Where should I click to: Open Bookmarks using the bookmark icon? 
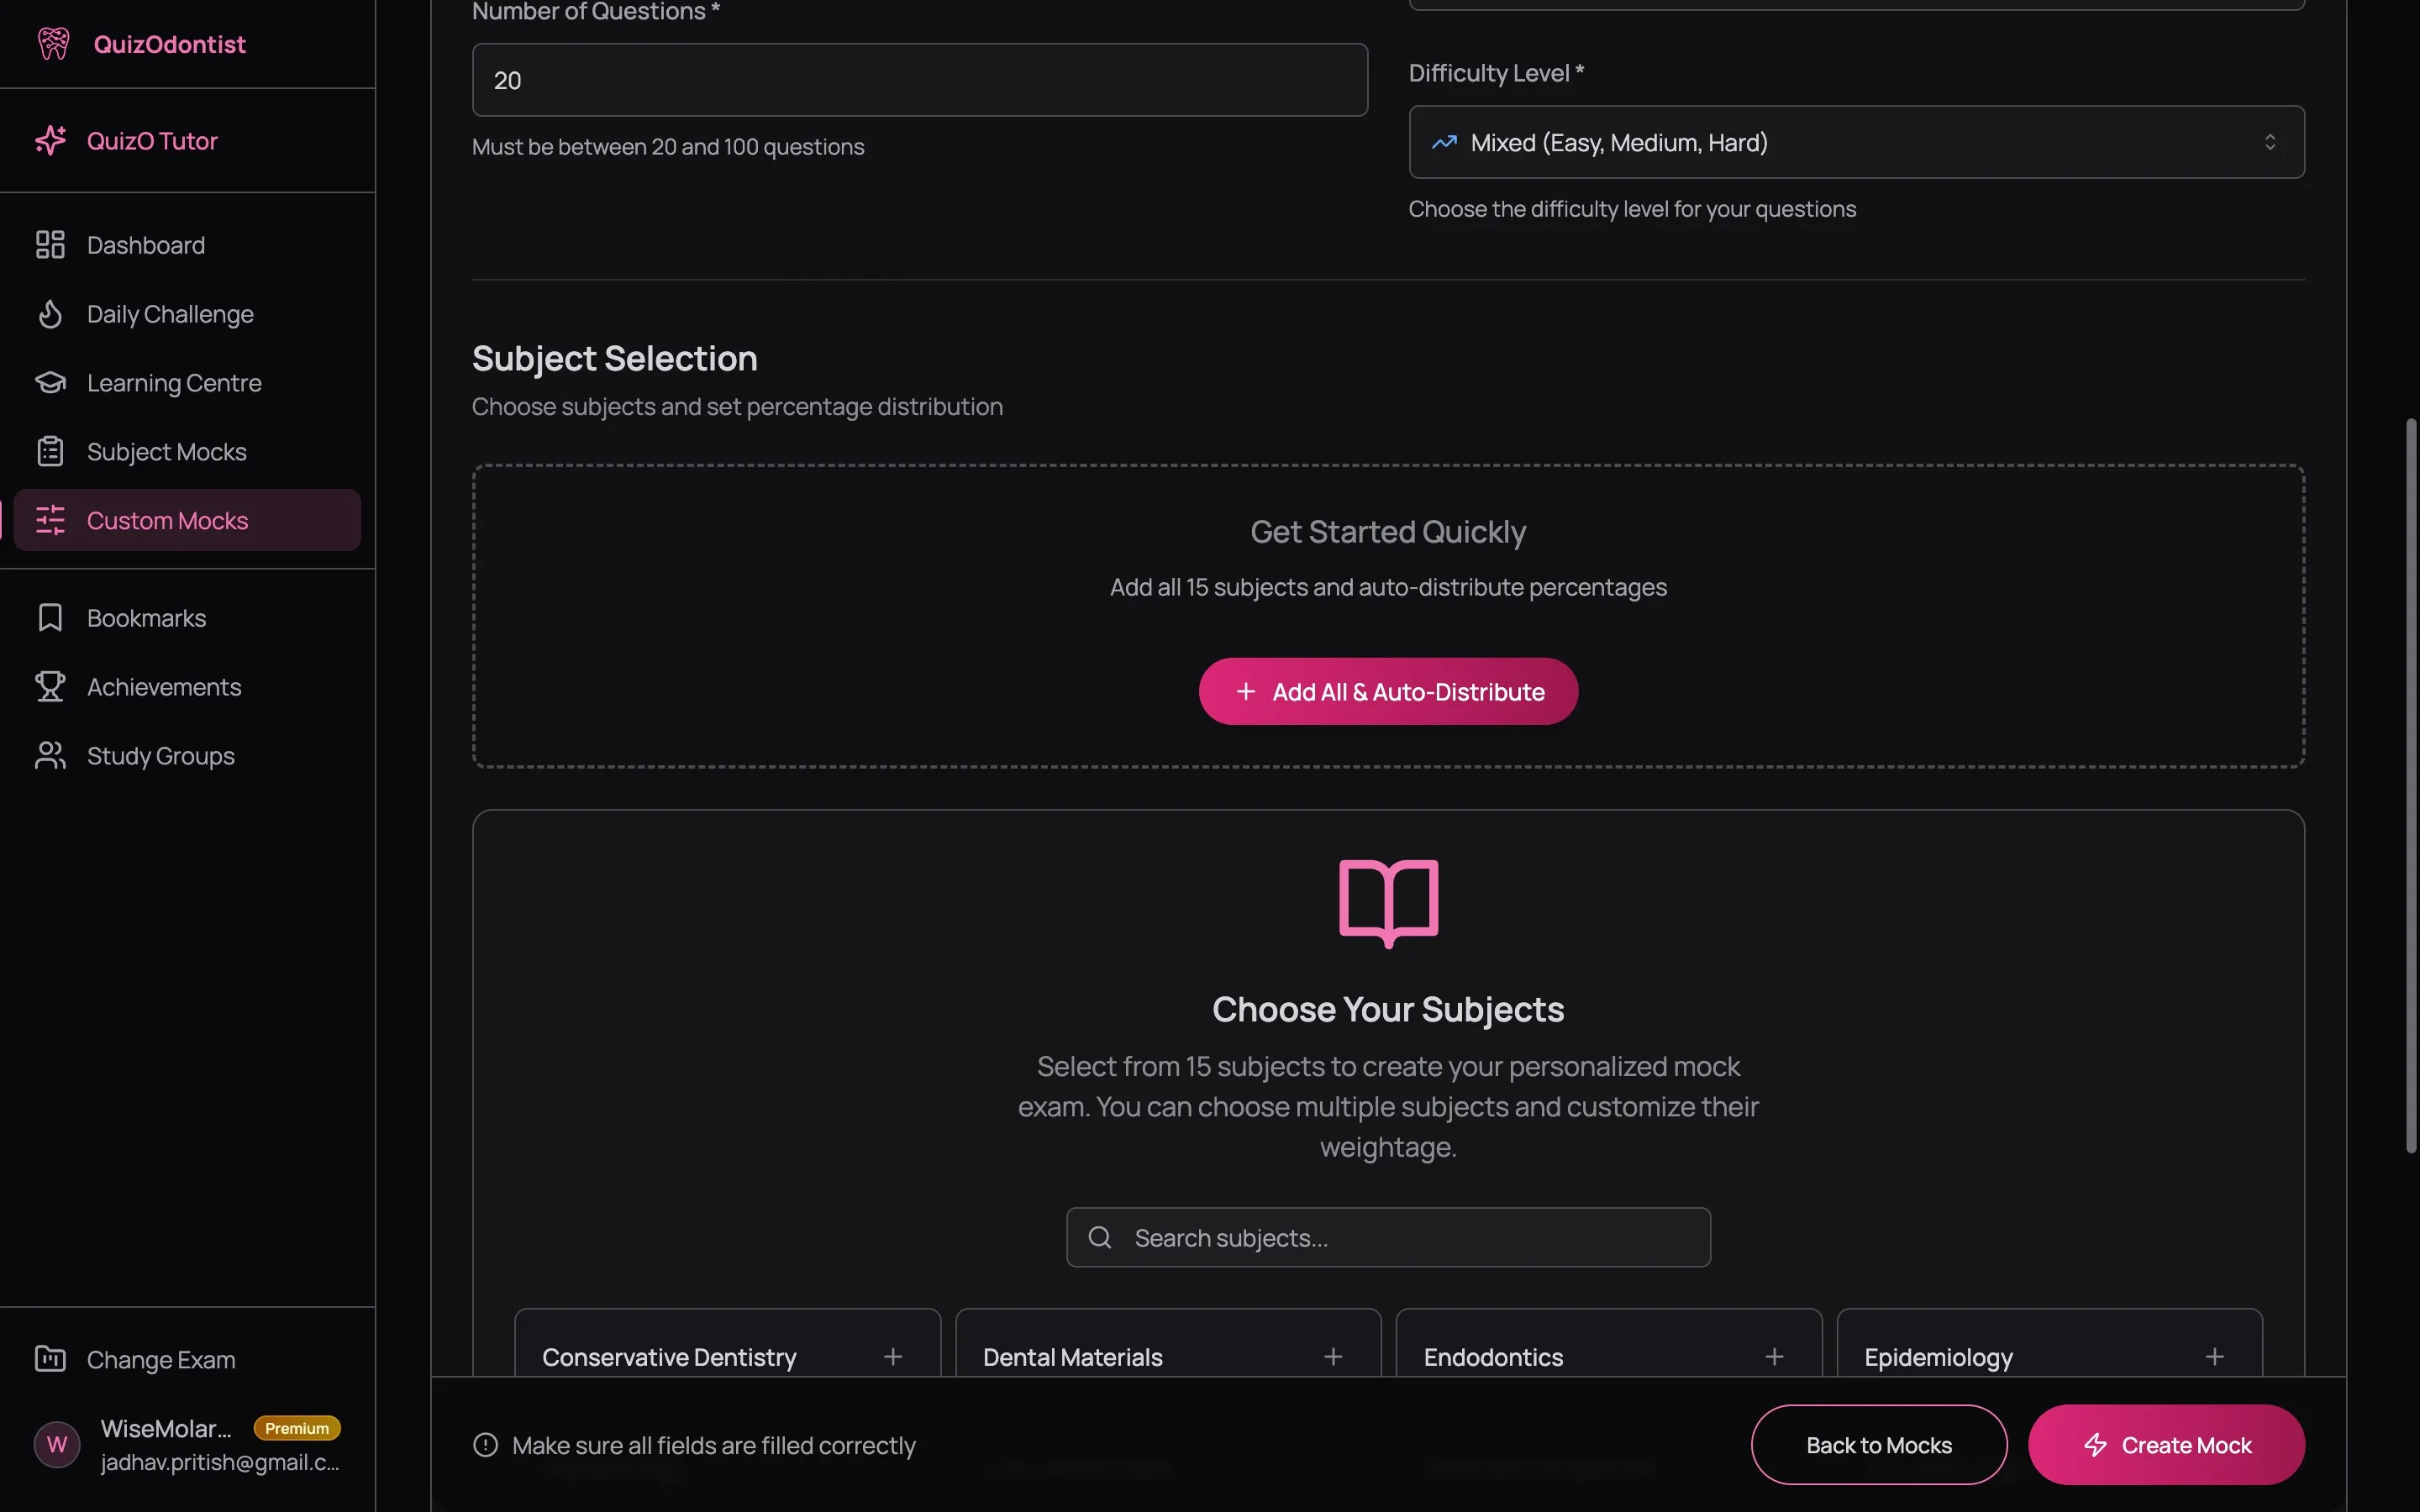[x=51, y=617]
